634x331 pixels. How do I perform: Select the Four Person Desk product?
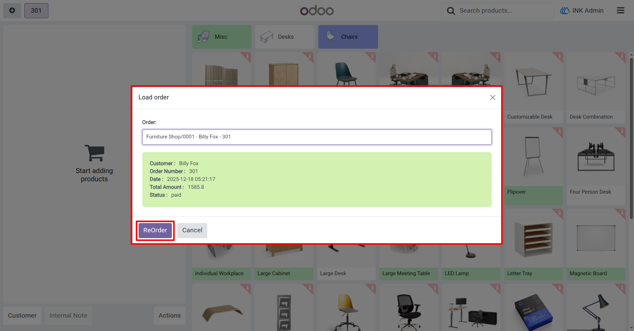(x=596, y=166)
